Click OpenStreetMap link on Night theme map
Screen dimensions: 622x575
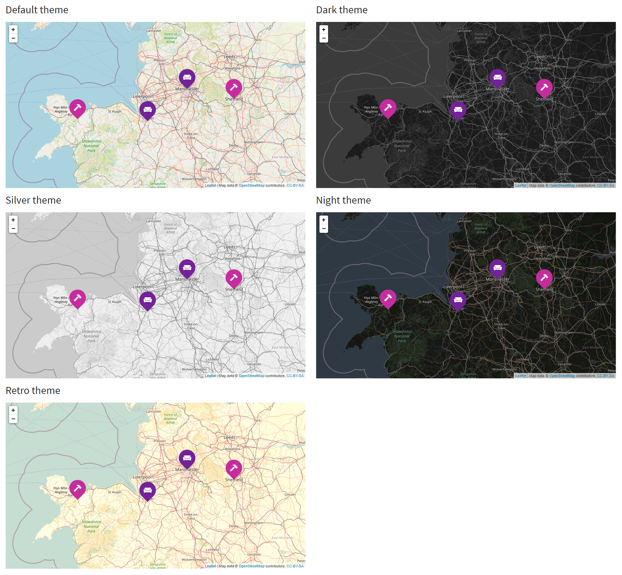pos(562,376)
